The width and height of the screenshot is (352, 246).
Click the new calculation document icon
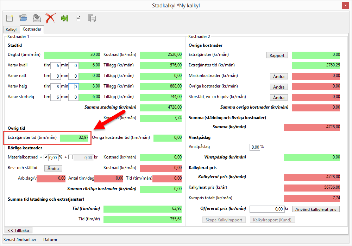[10, 18]
